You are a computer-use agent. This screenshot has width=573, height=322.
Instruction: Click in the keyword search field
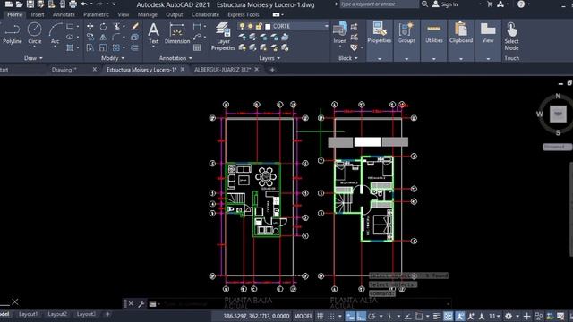(x=380, y=4)
